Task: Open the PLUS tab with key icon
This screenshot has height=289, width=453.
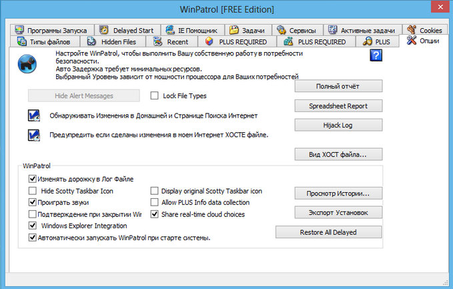Action: pyautogui.click(x=377, y=41)
